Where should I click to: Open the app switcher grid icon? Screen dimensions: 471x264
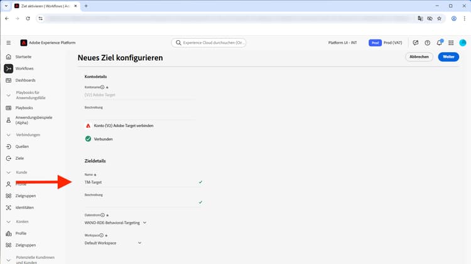[451, 43]
